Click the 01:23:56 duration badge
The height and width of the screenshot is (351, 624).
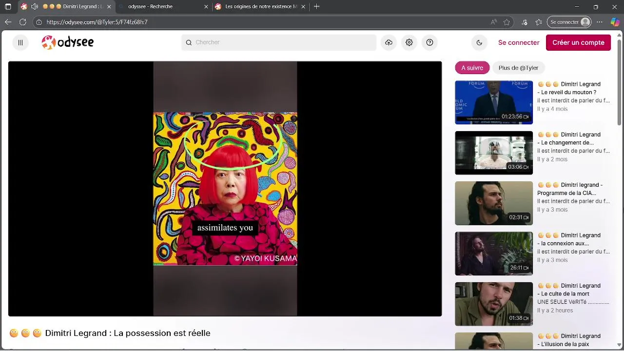pyautogui.click(x=515, y=117)
